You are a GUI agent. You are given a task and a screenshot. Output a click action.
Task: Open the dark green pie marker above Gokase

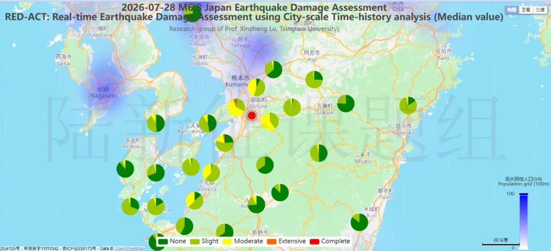pos(346,104)
